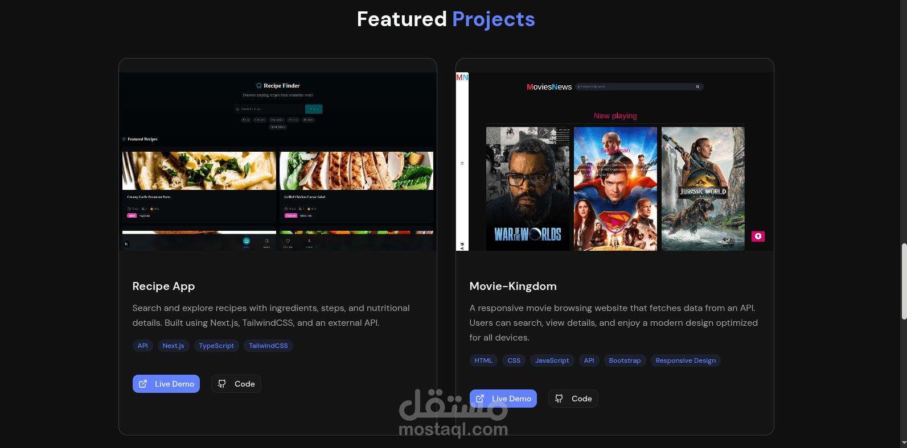Click the external-link icon in the Movie-Kingdom Live Demo button
This screenshot has height=448, width=907.
click(x=480, y=399)
